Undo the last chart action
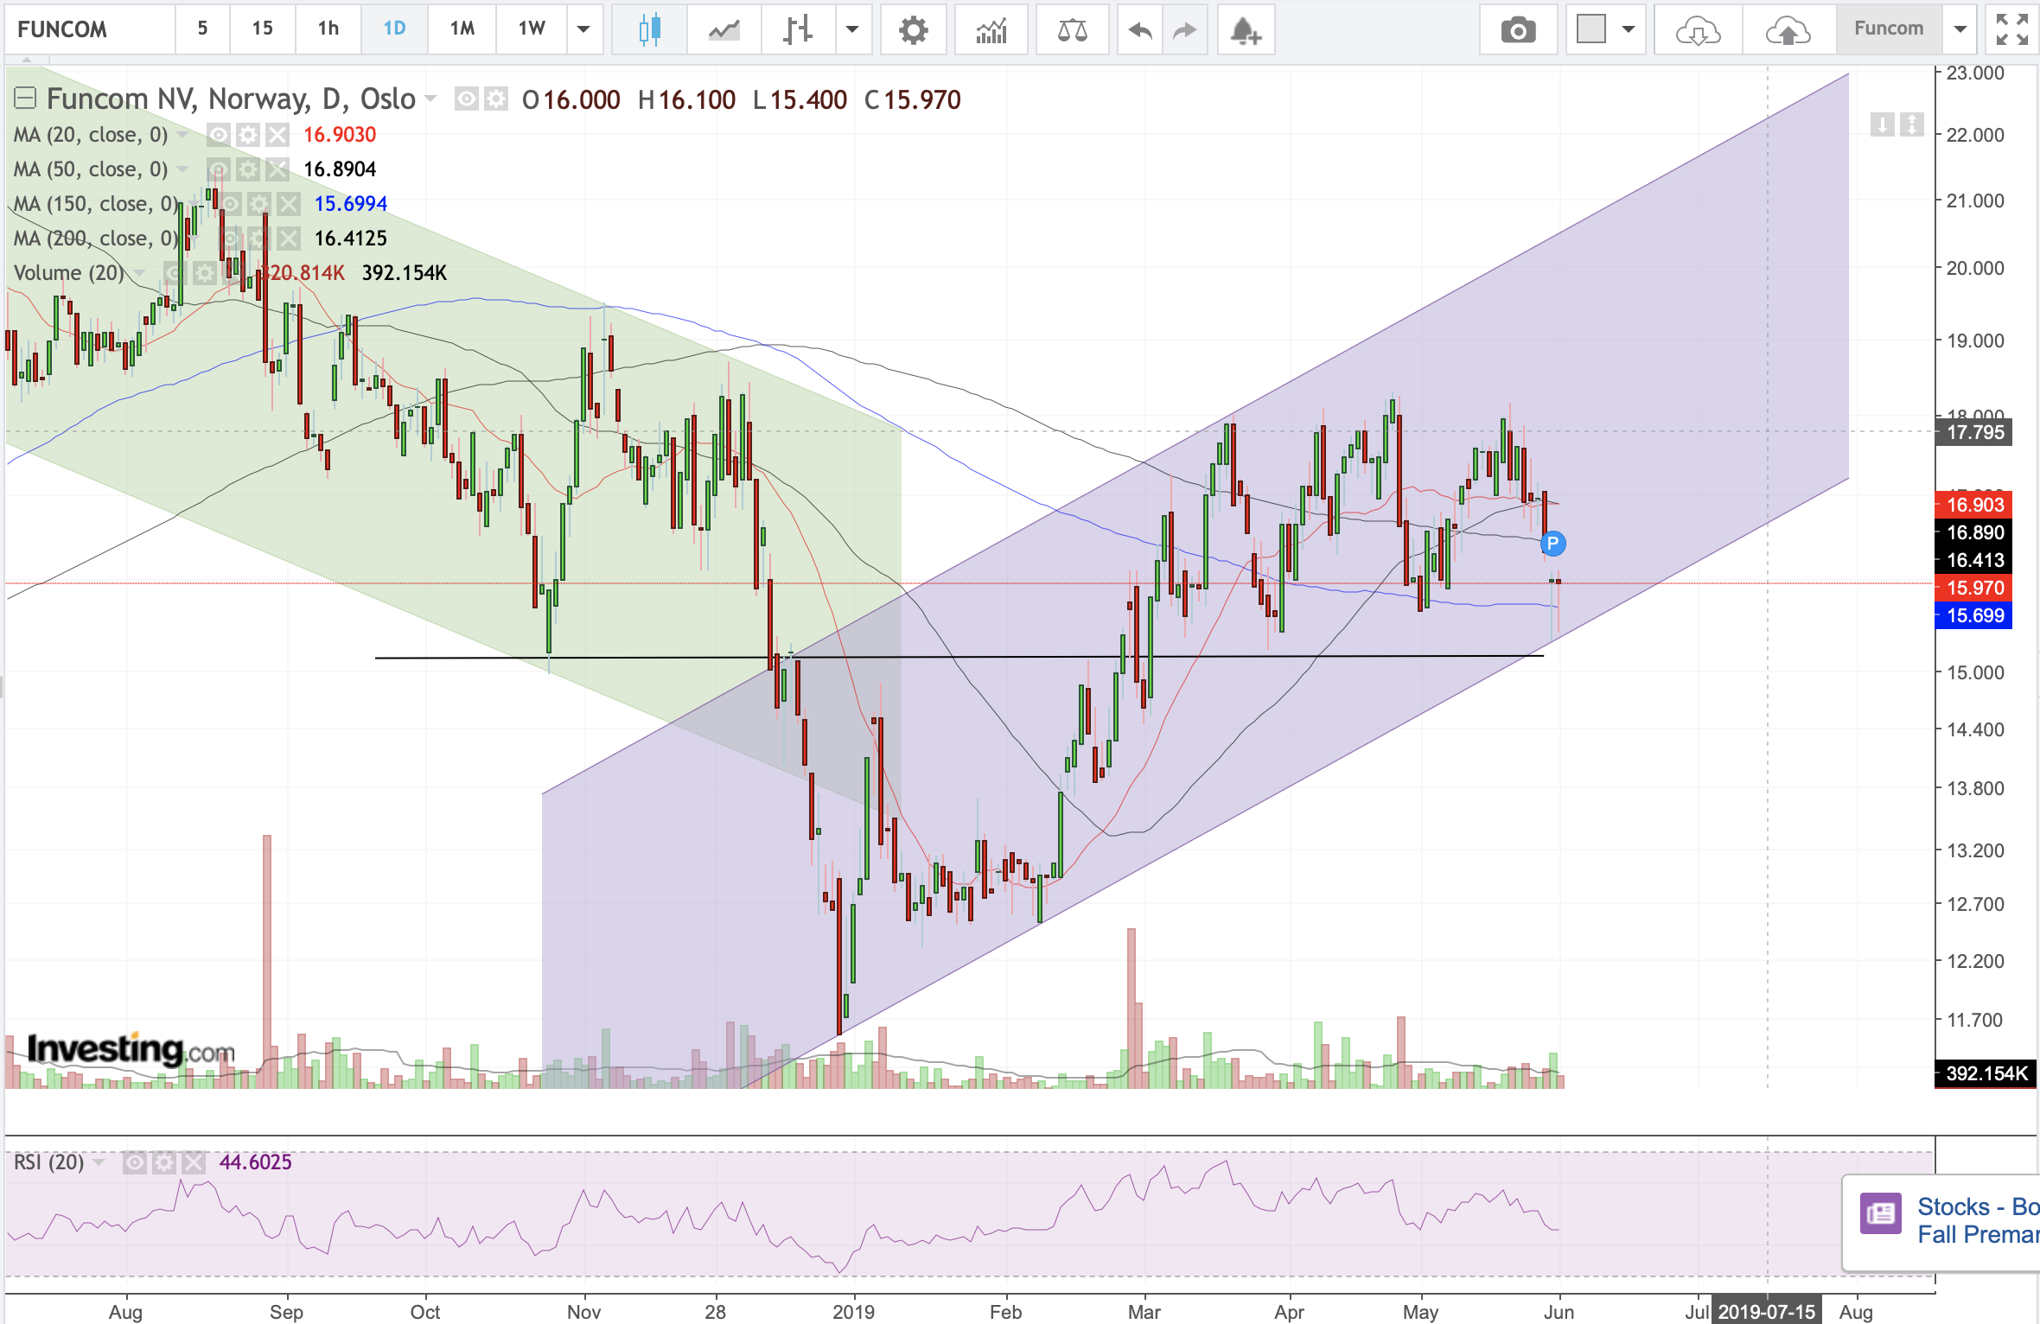2040x1324 pixels. click(1140, 30)
